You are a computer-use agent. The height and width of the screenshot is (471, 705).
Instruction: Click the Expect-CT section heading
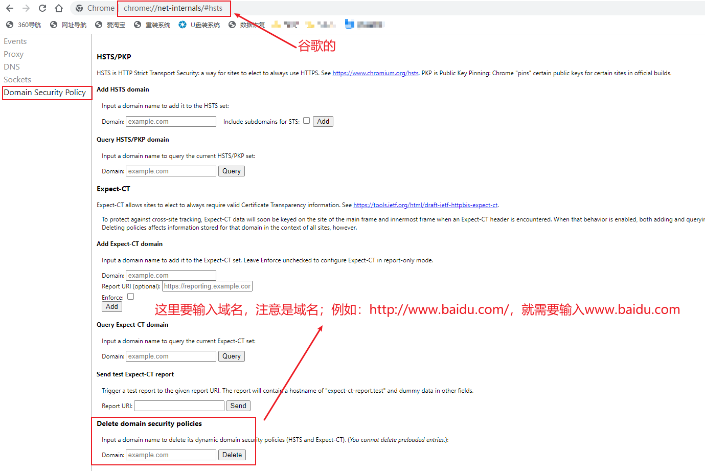click(113, 189)
